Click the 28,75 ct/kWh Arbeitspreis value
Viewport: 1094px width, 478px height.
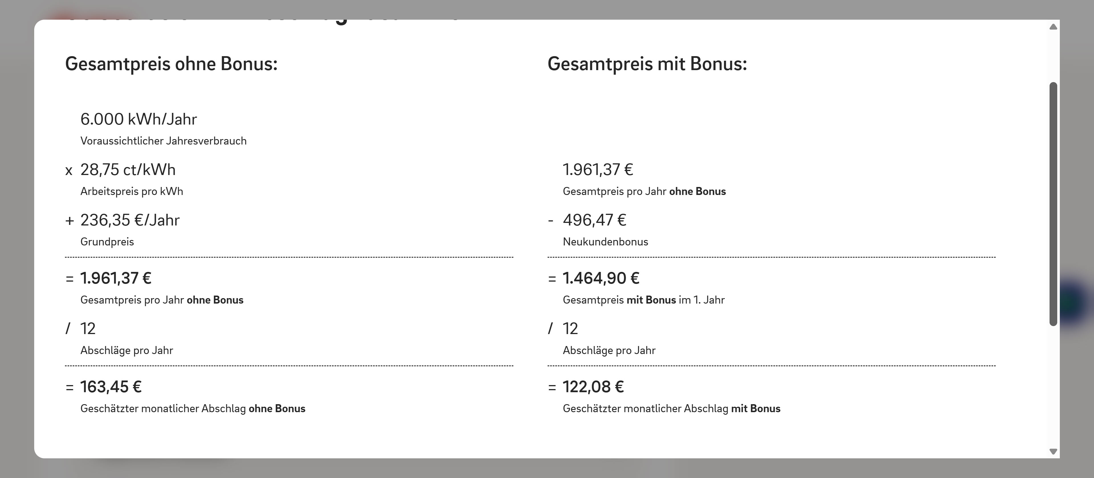pyautogui.click(x=128, y=170)
